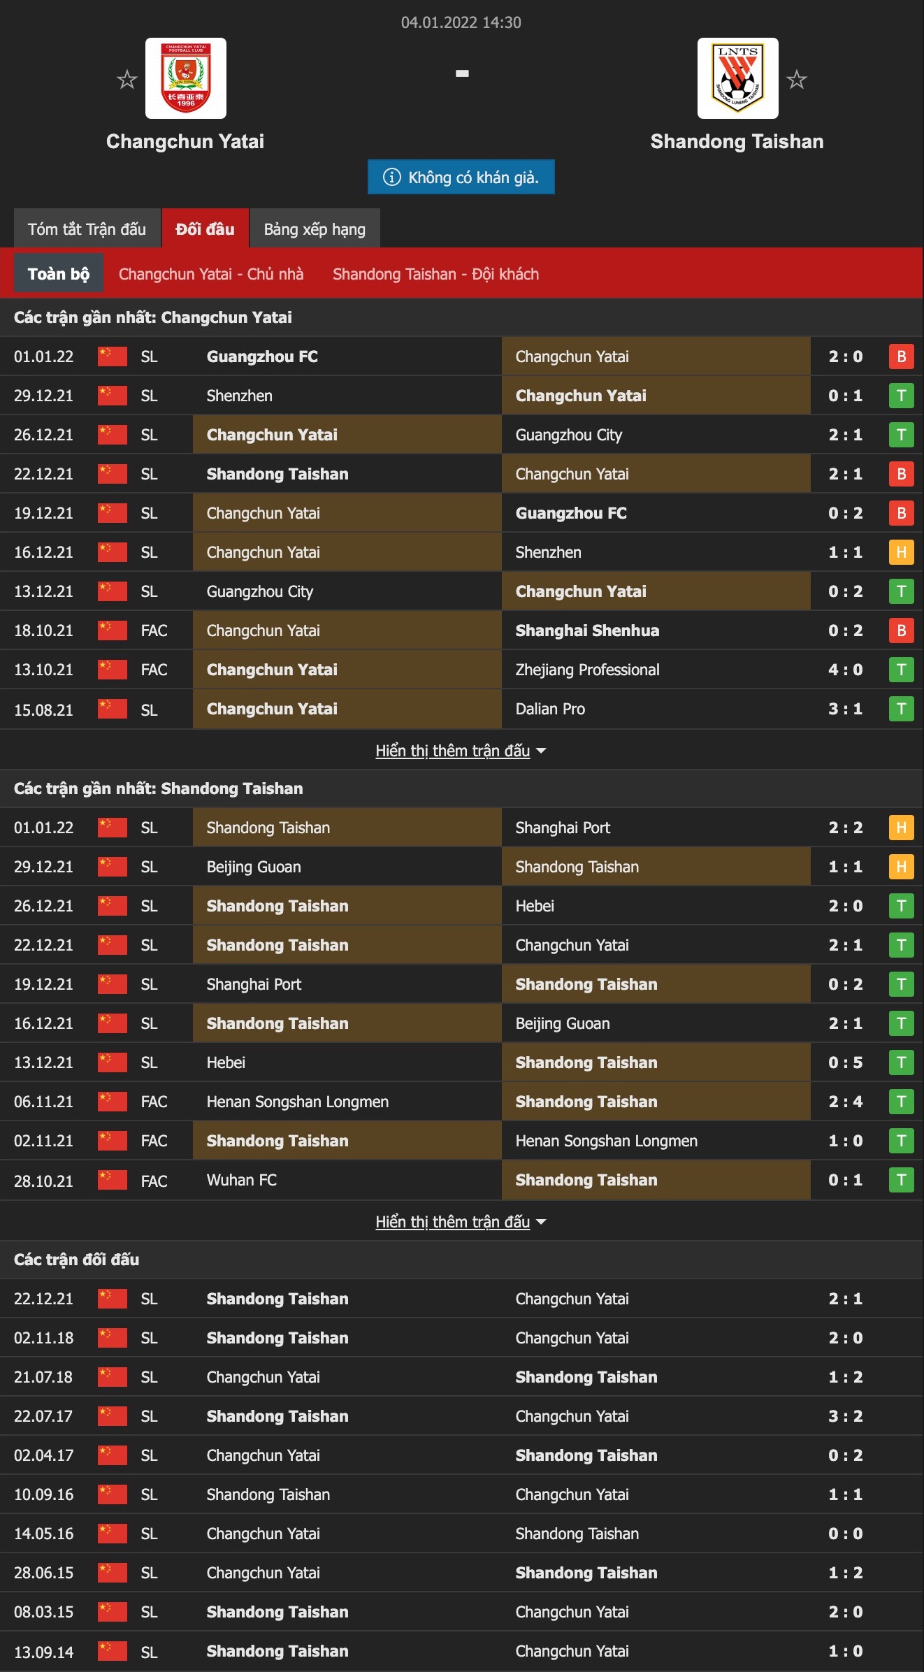Image resolution: width=924 pixels, height=1672 pixels.
Task: Click the info icon in no-spectators banner
Action: [391, 178]
